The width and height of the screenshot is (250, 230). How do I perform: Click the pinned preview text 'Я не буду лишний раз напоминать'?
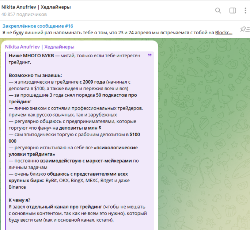click(x=42, y=32)
